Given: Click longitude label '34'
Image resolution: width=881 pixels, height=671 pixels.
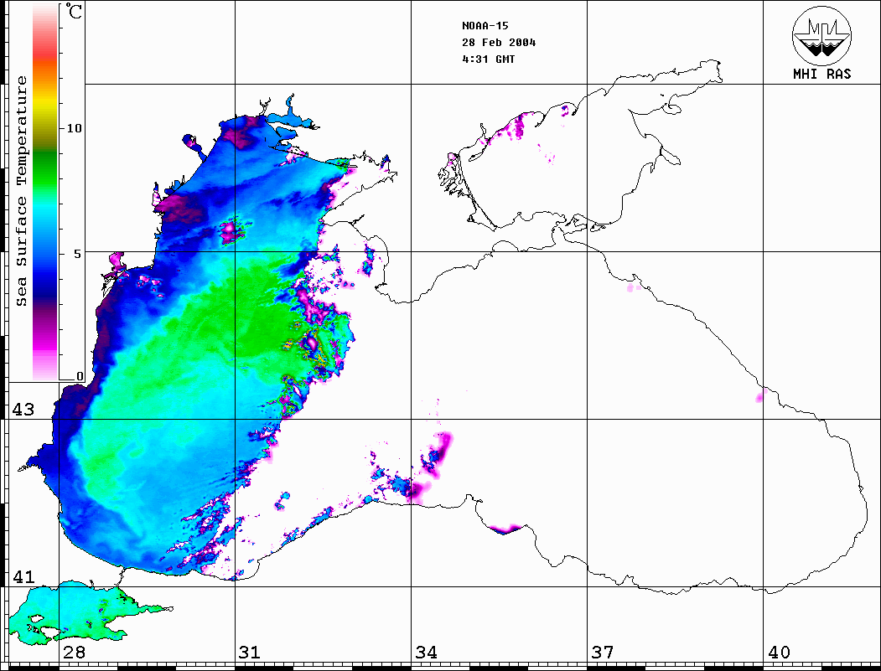Looking at the screenshot, I should [x=426, y=653].
